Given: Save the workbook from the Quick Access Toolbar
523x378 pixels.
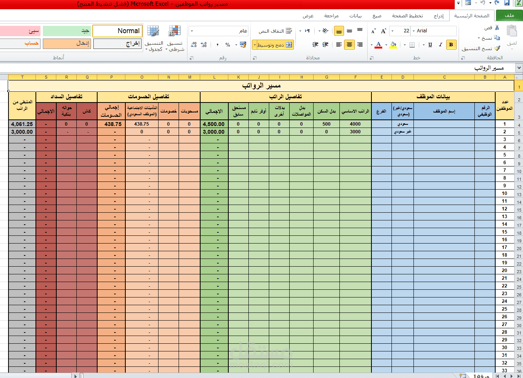Looking at the screenshot, I should 506,3.
